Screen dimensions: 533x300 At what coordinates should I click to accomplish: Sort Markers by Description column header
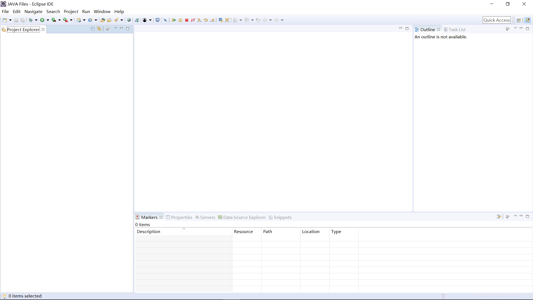point(183,231)
